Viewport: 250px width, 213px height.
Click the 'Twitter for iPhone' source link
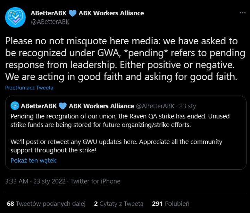(x=95, y=181)
